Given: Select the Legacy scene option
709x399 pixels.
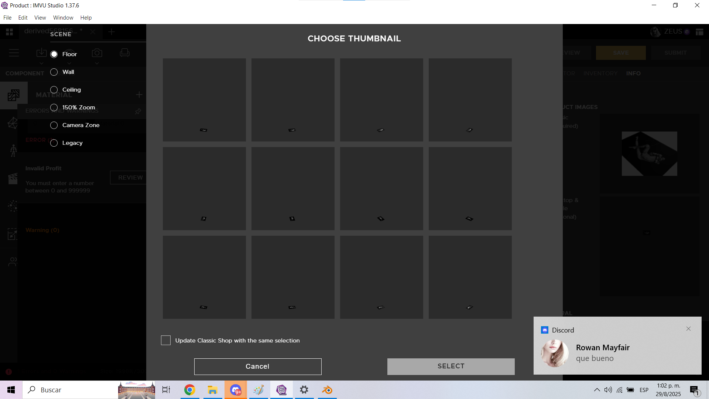Looking at the screenshot, I should click(54, 143).
